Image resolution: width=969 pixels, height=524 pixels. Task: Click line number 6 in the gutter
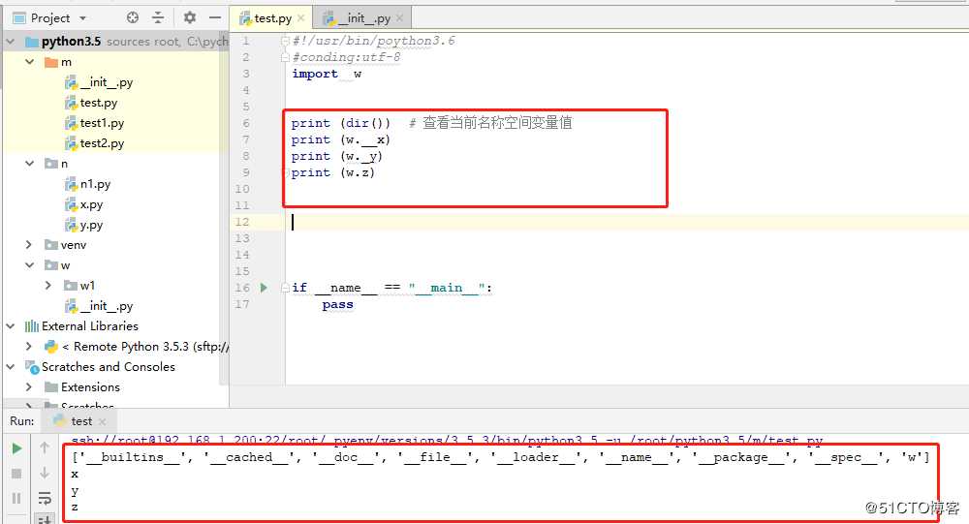246,123
